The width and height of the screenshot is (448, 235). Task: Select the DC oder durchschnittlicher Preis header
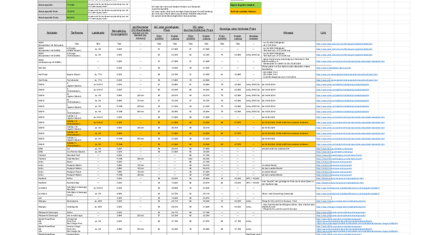[x=197, y=28]
